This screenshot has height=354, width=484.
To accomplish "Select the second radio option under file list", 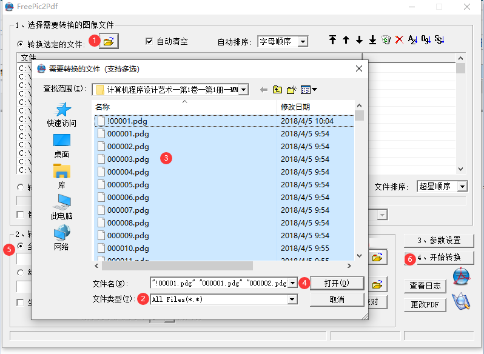I will [21, 187].
